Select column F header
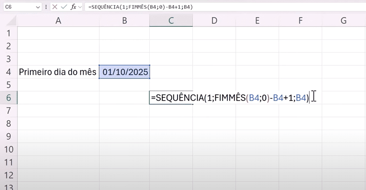Image resolution: width=366 pixels, height=190 pixels. coord(300,21)
